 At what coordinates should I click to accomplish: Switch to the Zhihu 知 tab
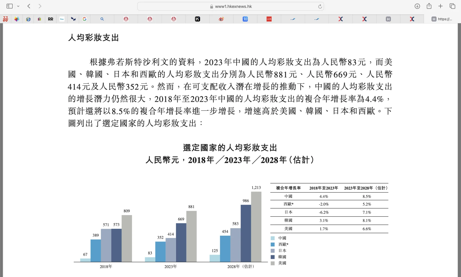tap(245, 19)
